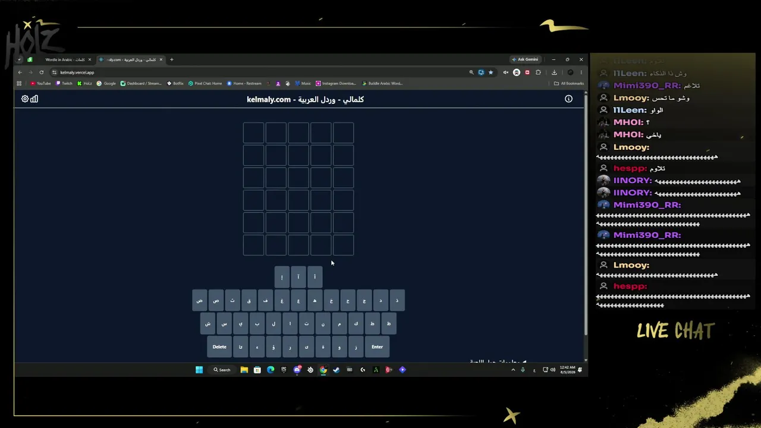Tap the ن key on the keyboard
The image size is (761, 428).
(323, 323)
